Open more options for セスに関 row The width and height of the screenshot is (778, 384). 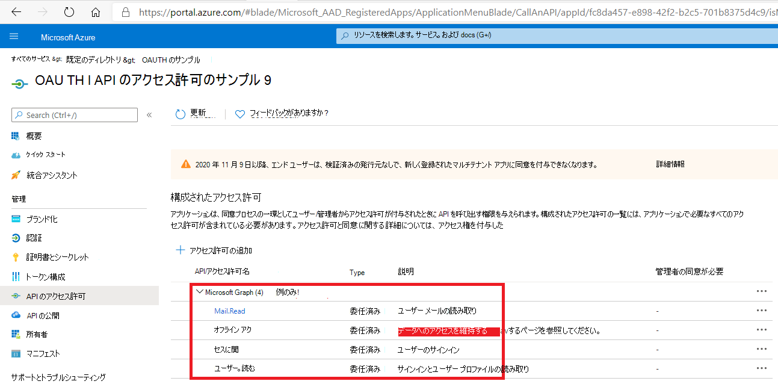[x=762, y=349]
